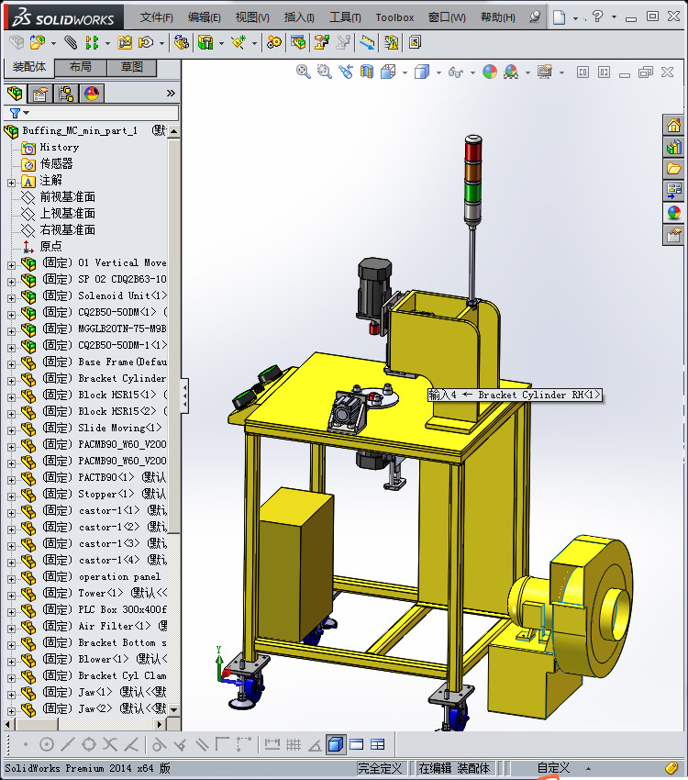Click the Zoom to Area icon
This screenshot has width=688, height=780.
point(324,72)
